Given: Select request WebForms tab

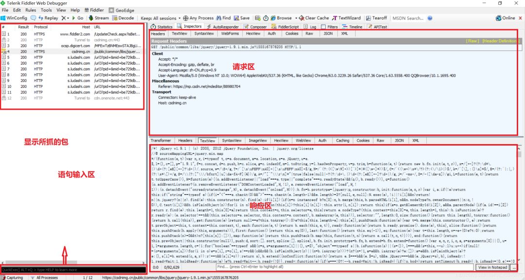Looking at the screenshot, I should pos(230,33).
